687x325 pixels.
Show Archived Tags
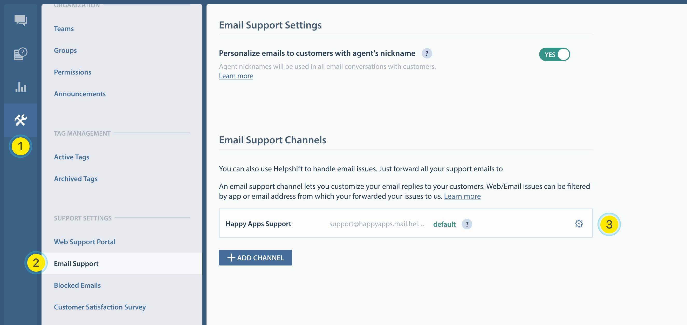[76, 179]
